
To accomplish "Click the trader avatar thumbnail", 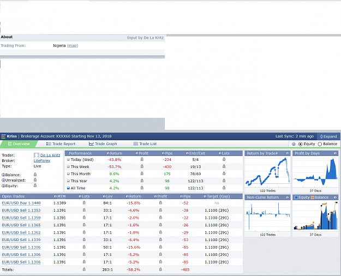I will click(x=37, y=155).
